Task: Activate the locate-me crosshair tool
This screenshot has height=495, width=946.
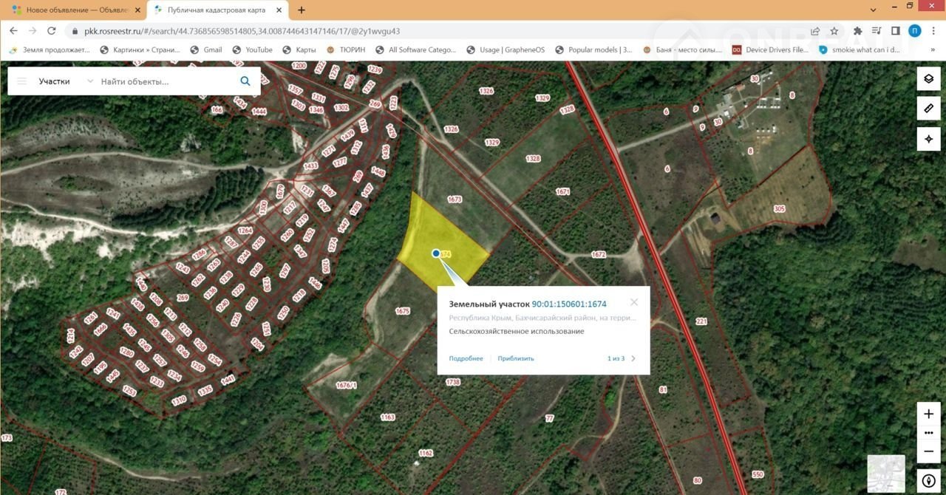Action: coord(928,139)
